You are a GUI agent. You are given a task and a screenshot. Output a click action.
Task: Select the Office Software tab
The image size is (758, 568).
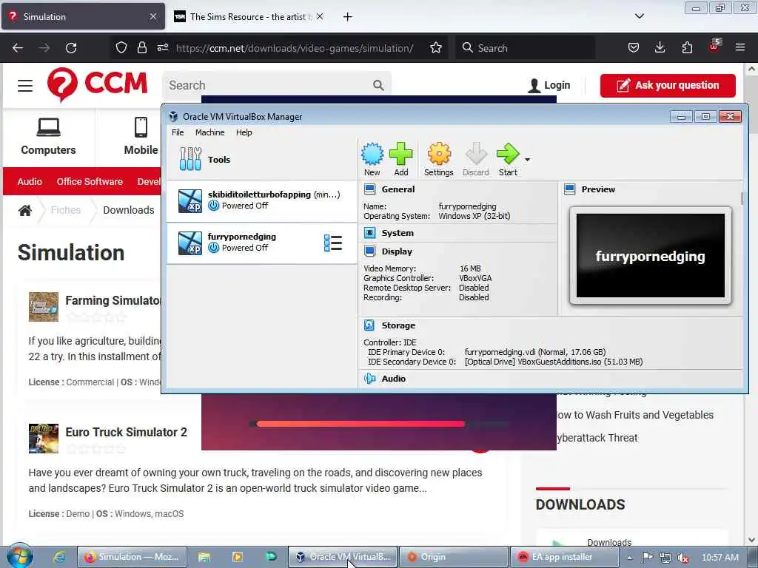[90, 182]
